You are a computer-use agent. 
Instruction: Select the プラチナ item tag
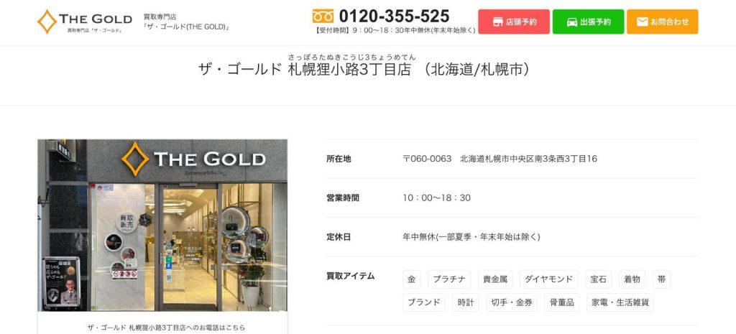tap(449, 279)
